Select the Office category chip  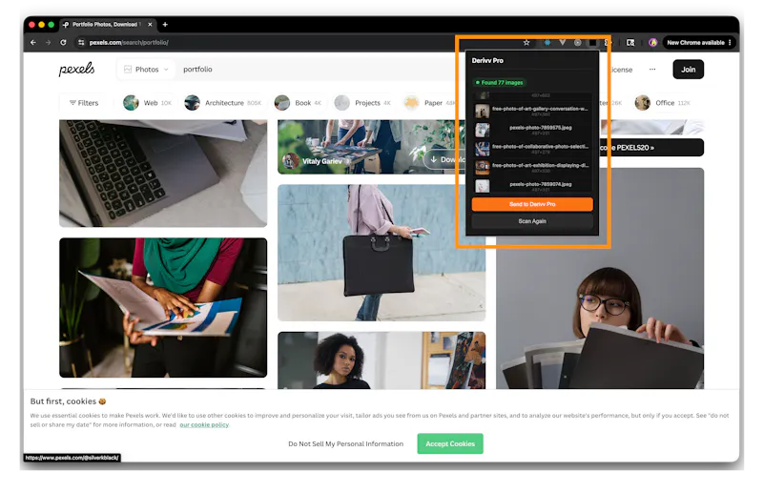[663, 103]
